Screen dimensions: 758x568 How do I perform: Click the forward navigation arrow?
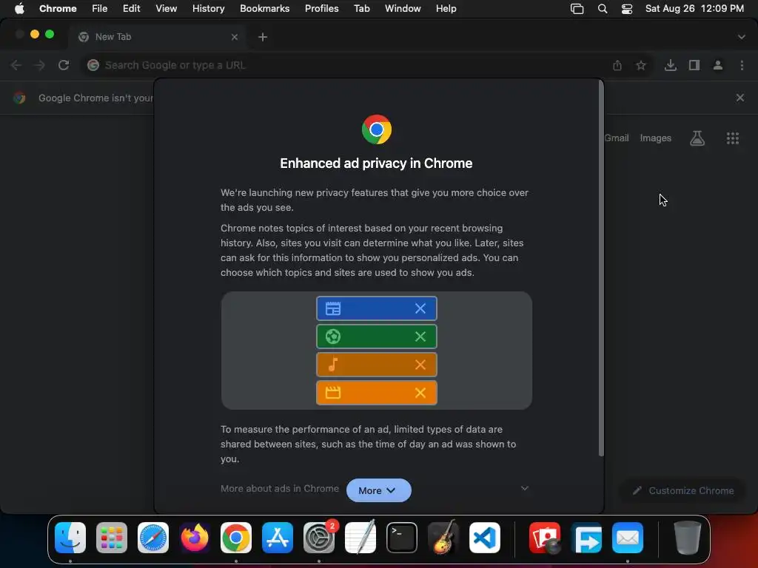pyautogui.click(x=40, y=65)
